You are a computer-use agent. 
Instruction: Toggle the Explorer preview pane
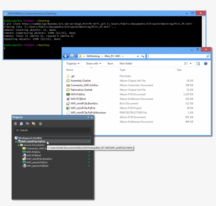point(198,63)
